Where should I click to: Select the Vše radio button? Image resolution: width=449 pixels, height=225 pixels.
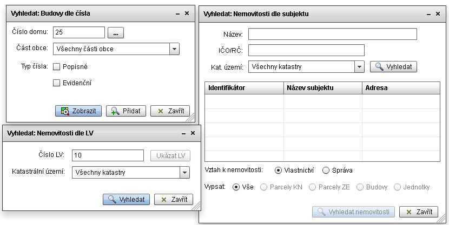tap(236, 187)
